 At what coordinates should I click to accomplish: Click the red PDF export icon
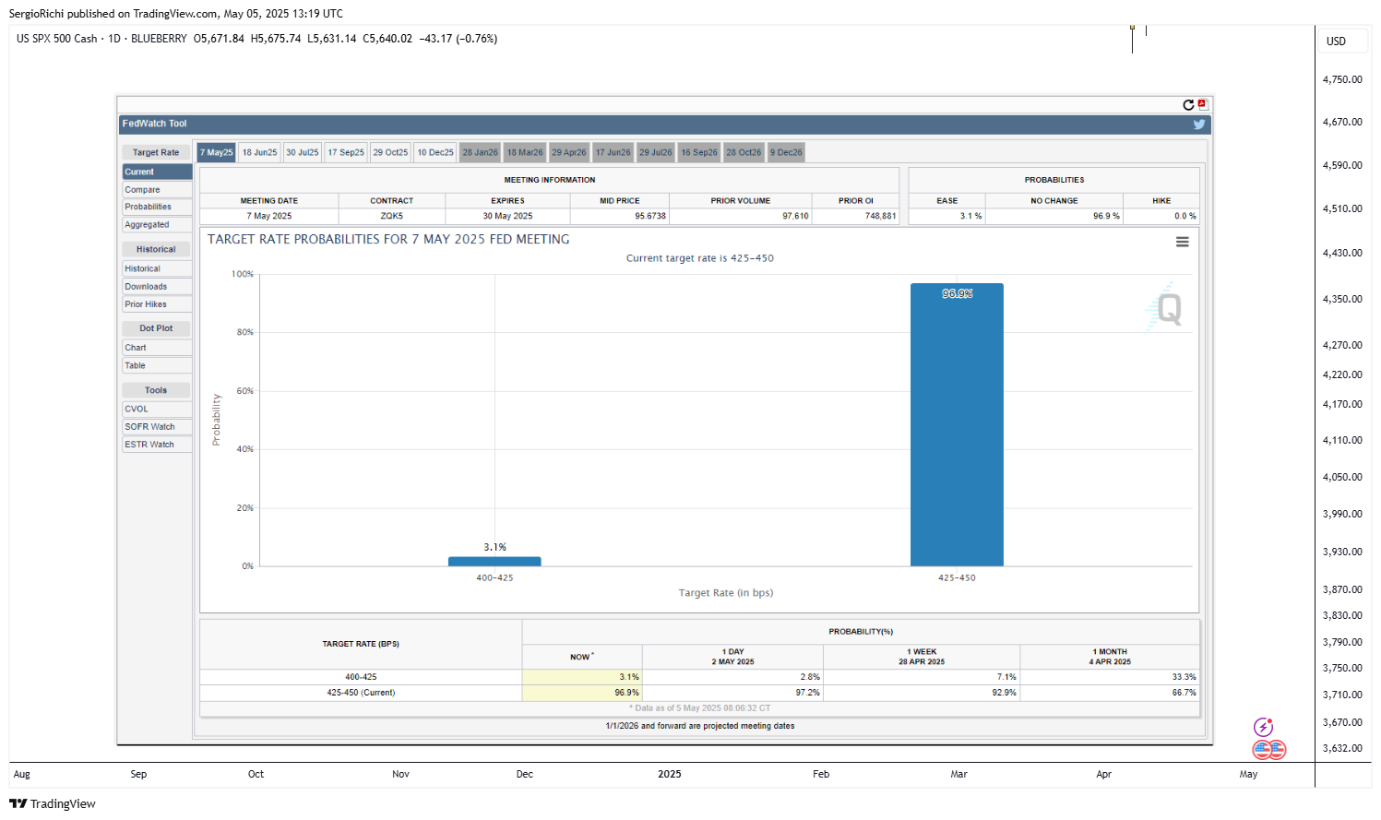coord(1202,104)
